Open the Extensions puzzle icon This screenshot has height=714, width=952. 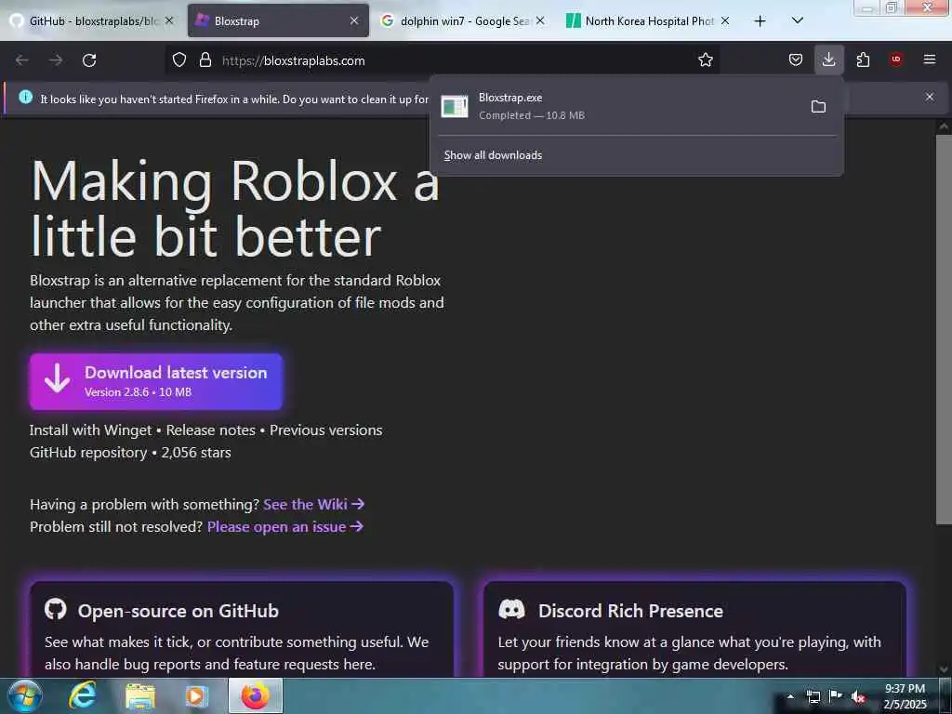pos(863,60)
